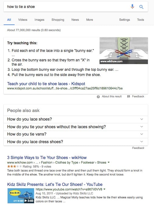Open the wikiHow URL dropdown arrow
The image size is (154, 206).
click(109, 162)
